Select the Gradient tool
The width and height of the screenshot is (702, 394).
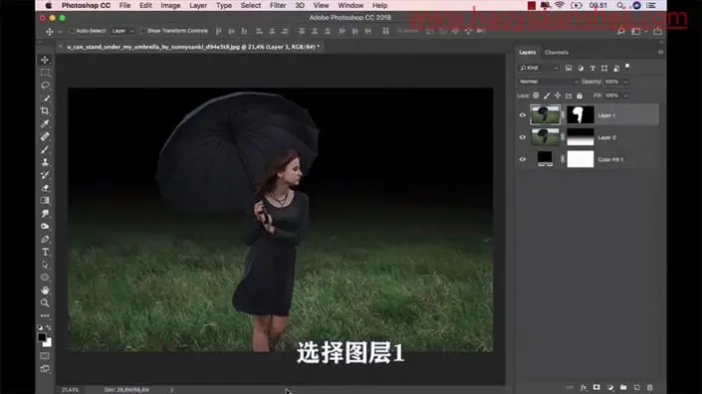pyautogui.click(x=45, y=201)
